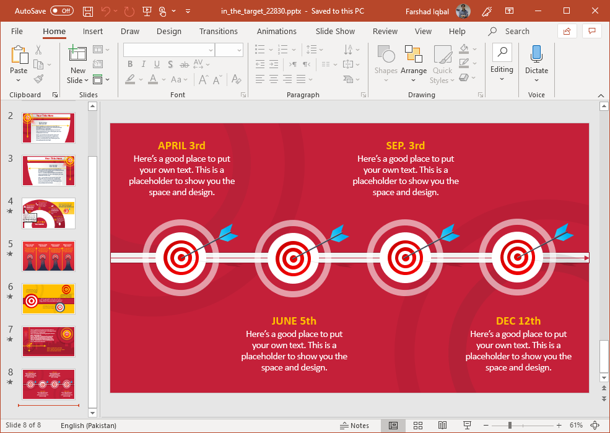610x433 pixels.
Task: Select slide 4 thumbnail
Action: tap(48, 213)
